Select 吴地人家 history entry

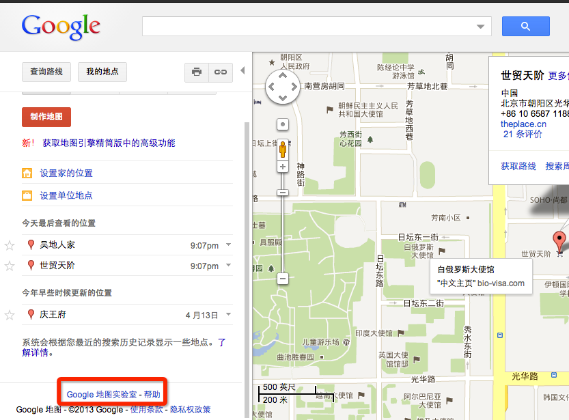(x=57, y=244)
